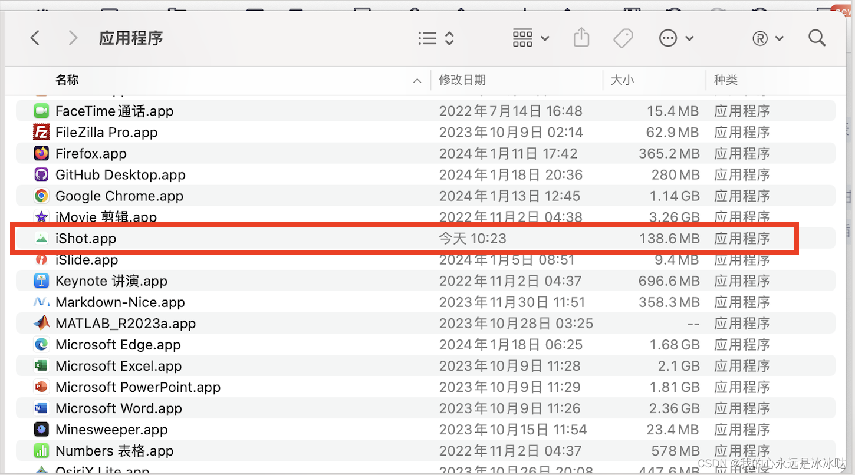Sort by the 种类 column header
This screenshot has width=855, height=475.
pyautogui.click(x=725, y=80)
